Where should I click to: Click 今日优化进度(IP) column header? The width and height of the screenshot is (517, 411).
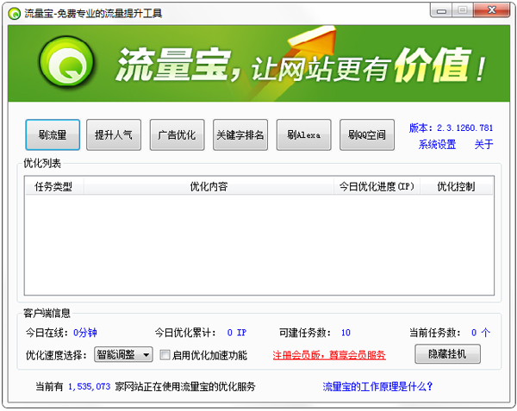[x=377, y=187]
